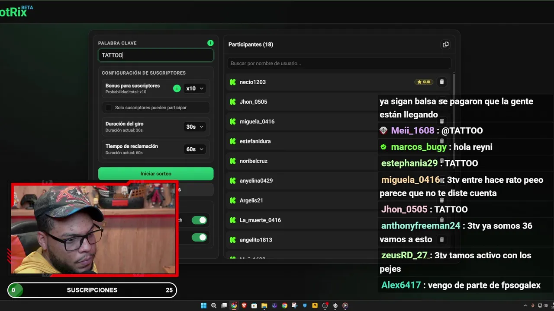The image size is (554, 311).
Task: Enable Solo suscriptores pueden participar checkbox
Action: [109, 108]
